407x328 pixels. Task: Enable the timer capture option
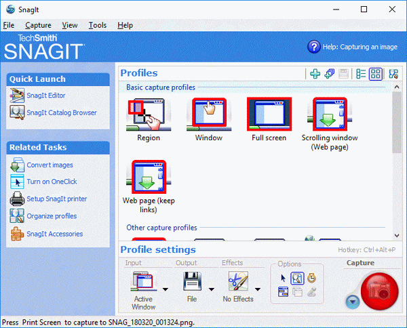[x=310, y=278]
